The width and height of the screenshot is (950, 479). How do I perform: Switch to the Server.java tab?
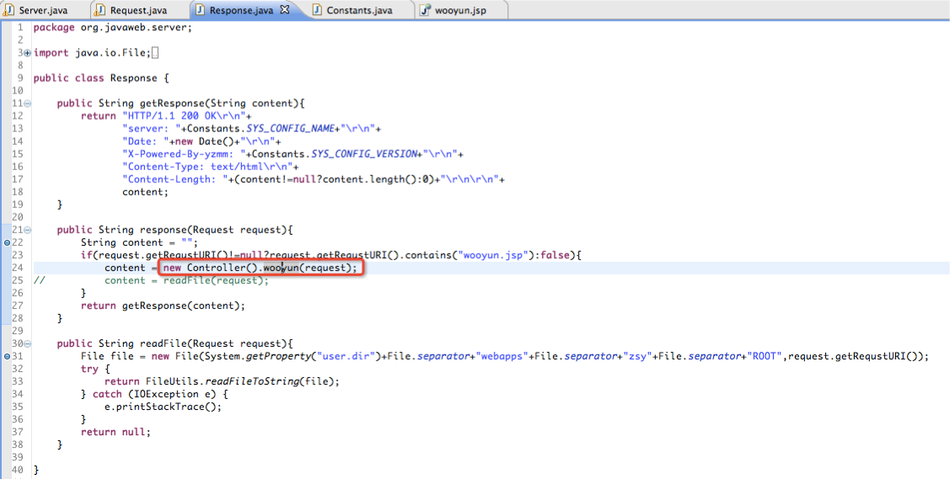pyautogui.click(x=43, y=10)
